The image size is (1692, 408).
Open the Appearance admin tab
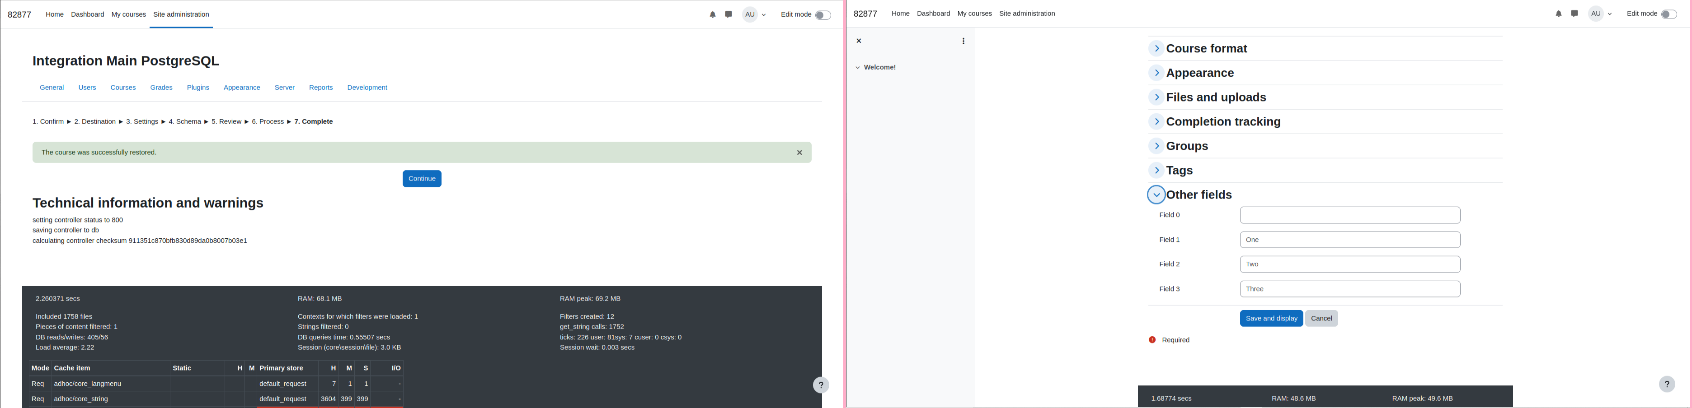[x=242, y=88]
